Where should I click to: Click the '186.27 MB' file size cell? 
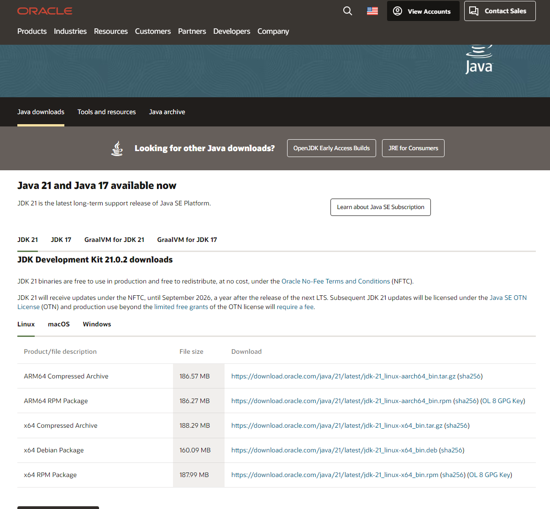coord(199,401)
